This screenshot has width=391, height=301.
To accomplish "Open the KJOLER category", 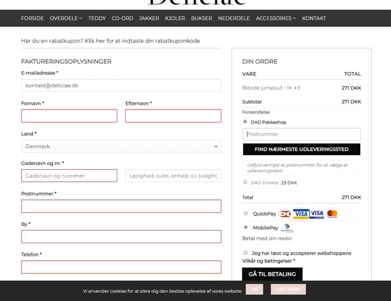I will (175, 18).
